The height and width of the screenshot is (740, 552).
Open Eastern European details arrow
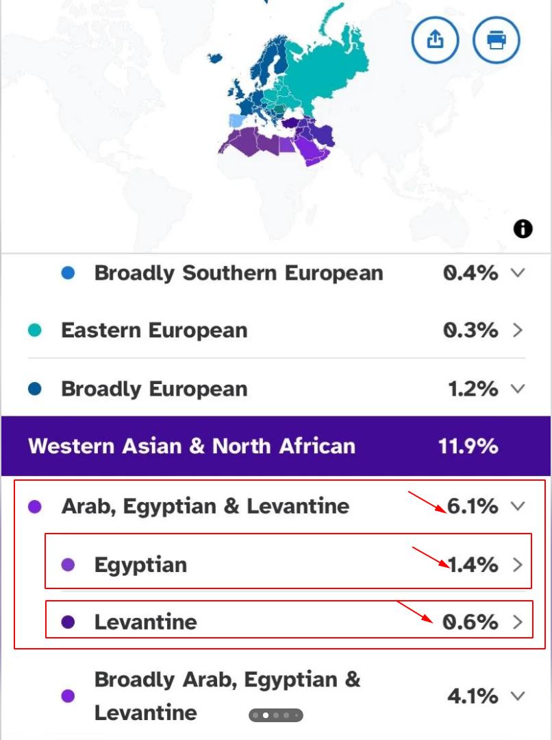518,331
